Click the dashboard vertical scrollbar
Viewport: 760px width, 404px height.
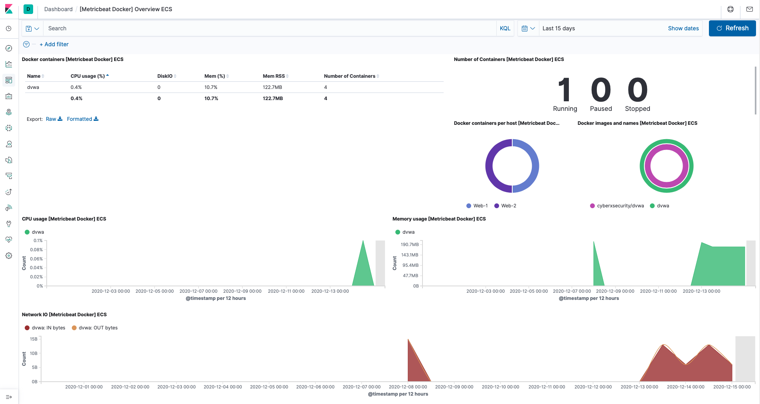756,91
